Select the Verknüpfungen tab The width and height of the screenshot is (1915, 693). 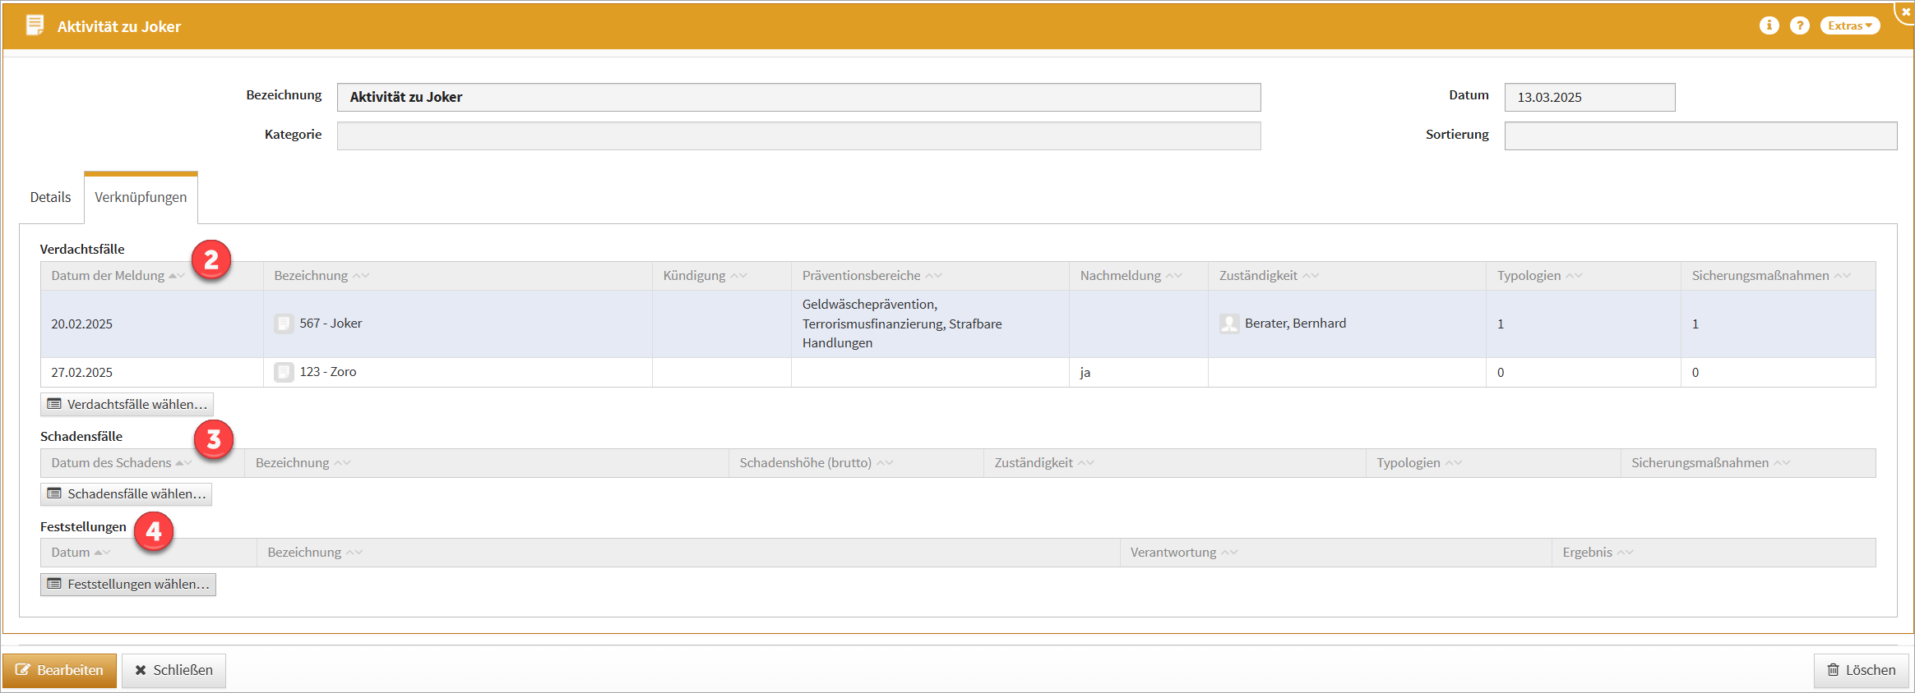coord(141,197)
